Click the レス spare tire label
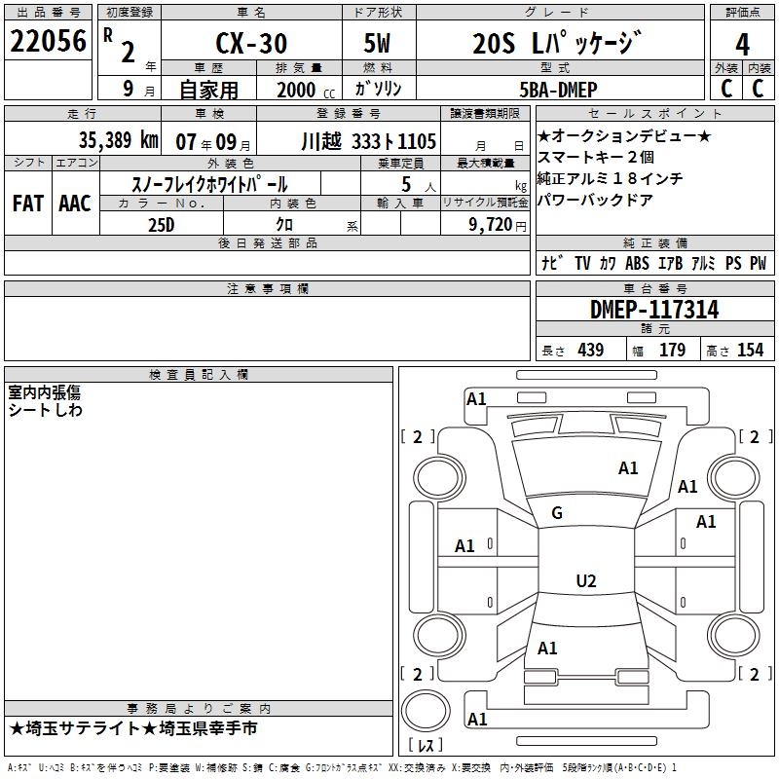The height and width of the screenshot is (779, 779). click(426, 744)
